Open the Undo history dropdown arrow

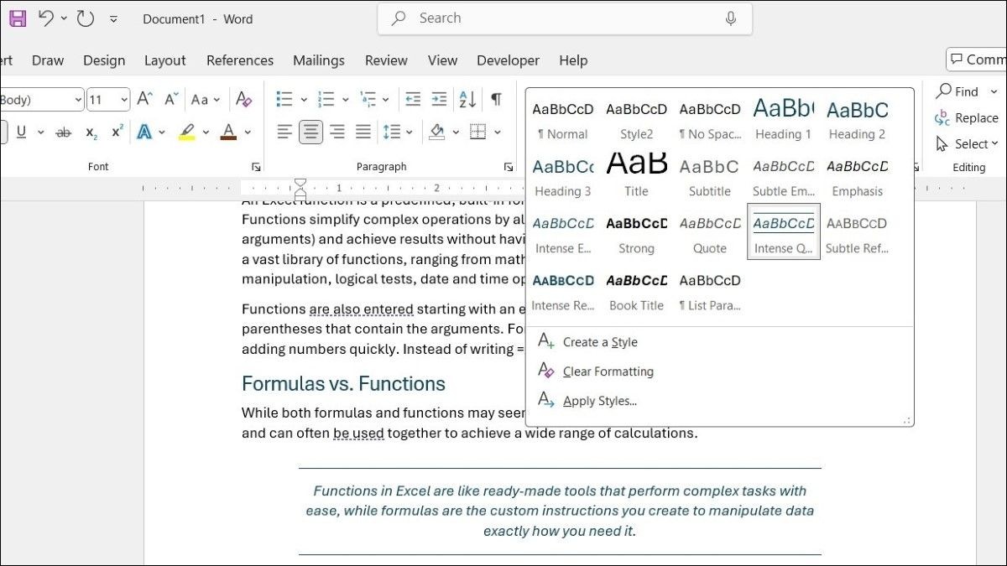click(65, 18)
